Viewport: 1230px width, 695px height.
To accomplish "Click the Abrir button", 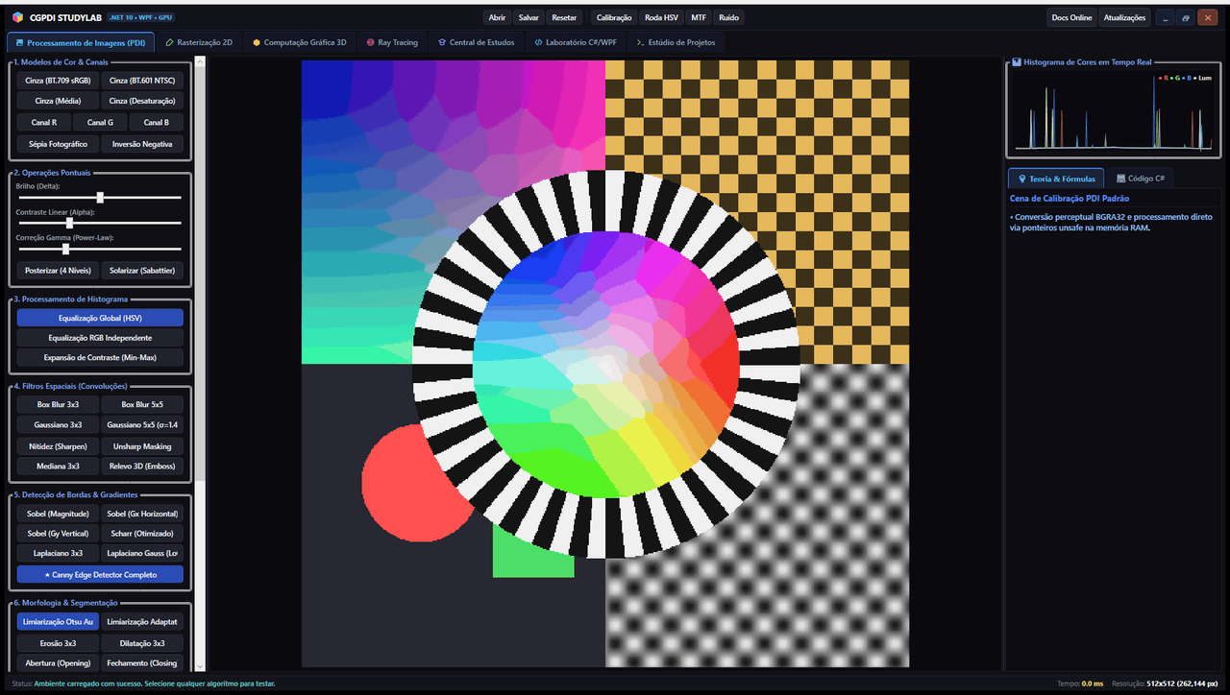I will pos(497,17).
